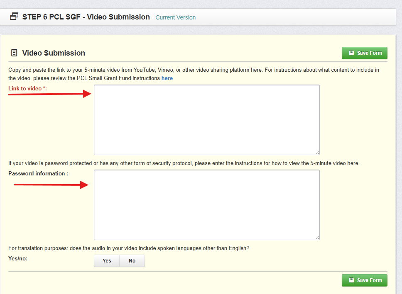Click the document icon beside Video Submission heading
This screenshot has height=294, width=402.
pyautogui.click(x=14, y=53)
